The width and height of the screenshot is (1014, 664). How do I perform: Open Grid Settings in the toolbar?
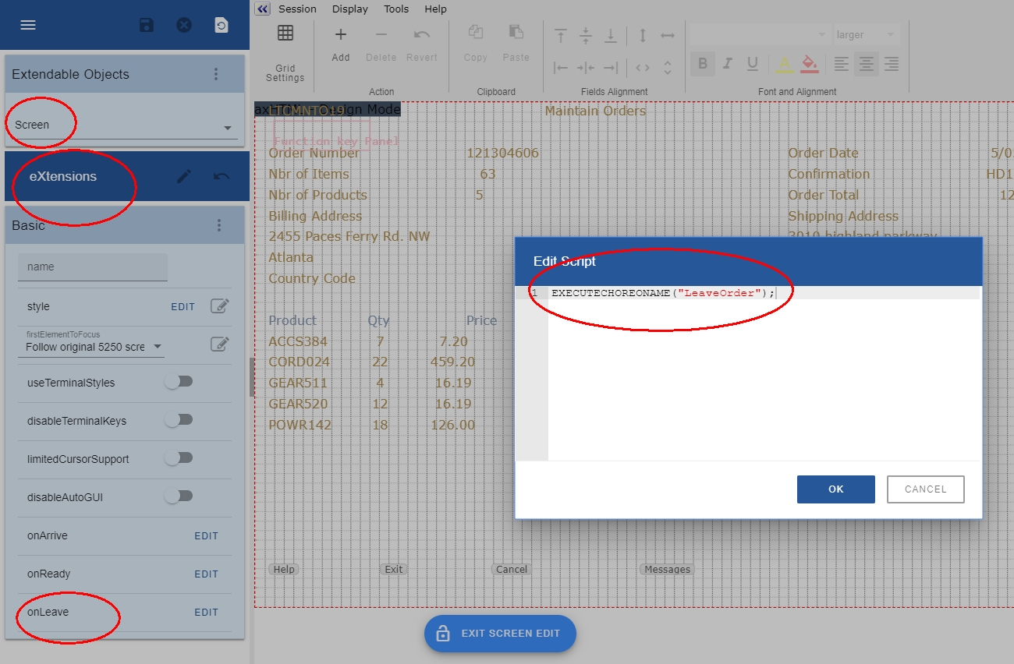[x=285, y=51]
